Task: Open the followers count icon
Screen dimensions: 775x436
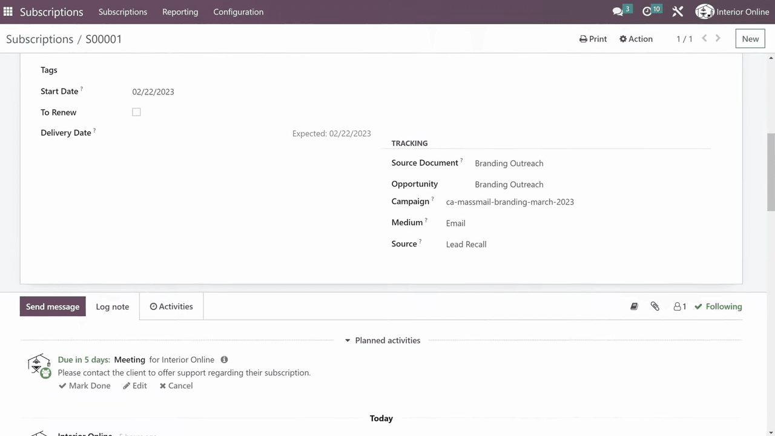Action: click(x=679, y=306)
